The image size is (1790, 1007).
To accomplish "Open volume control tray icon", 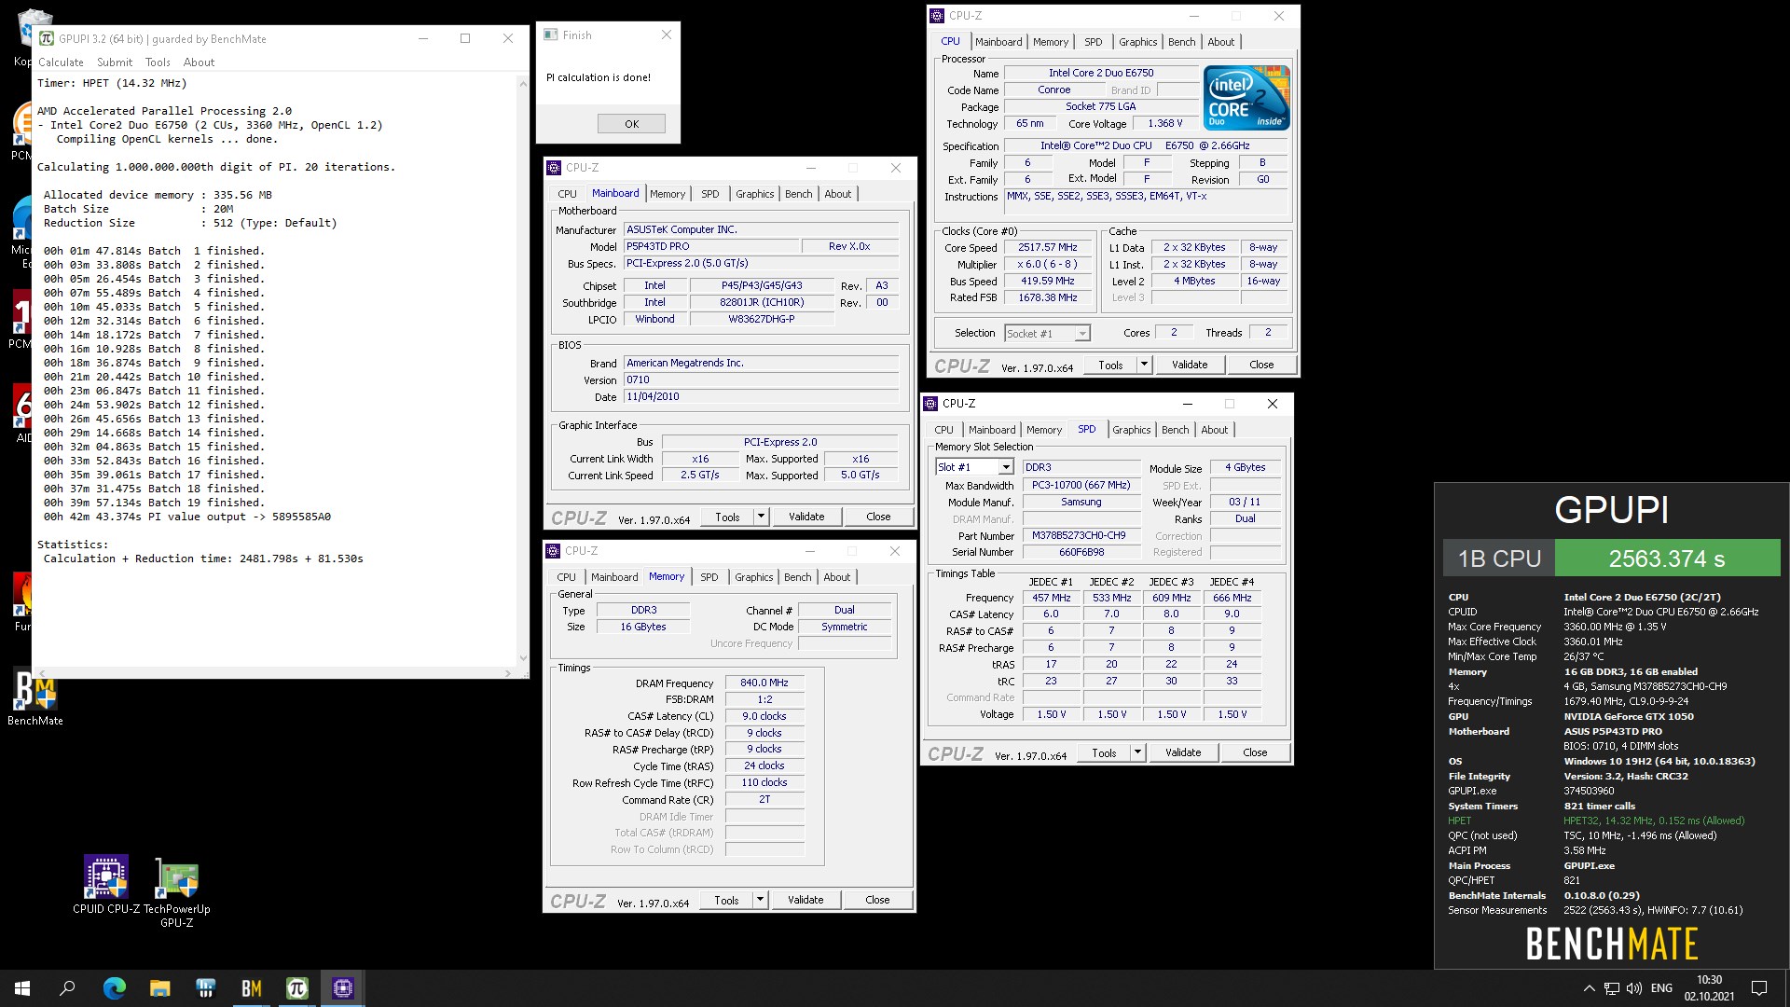I will click(1634, 988).
